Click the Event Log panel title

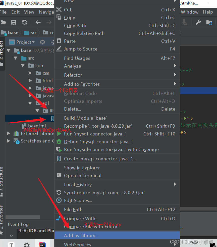pyautogui.click(x=18, y=224)
